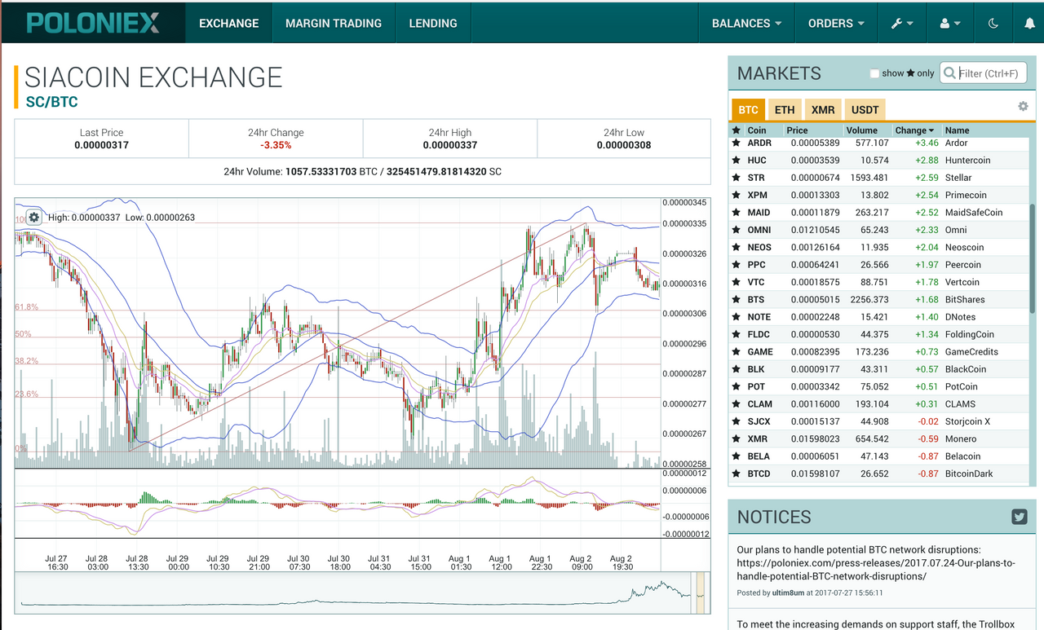Open the Orders dropdown
The width and height of the screenshot is (1044, 630).
coord(836,24)
